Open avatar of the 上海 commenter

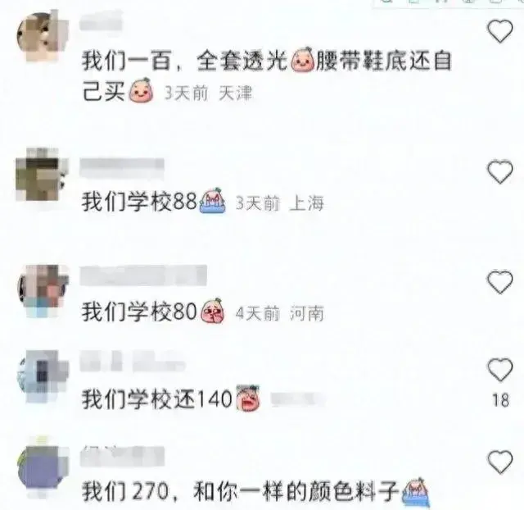[42, 175]
